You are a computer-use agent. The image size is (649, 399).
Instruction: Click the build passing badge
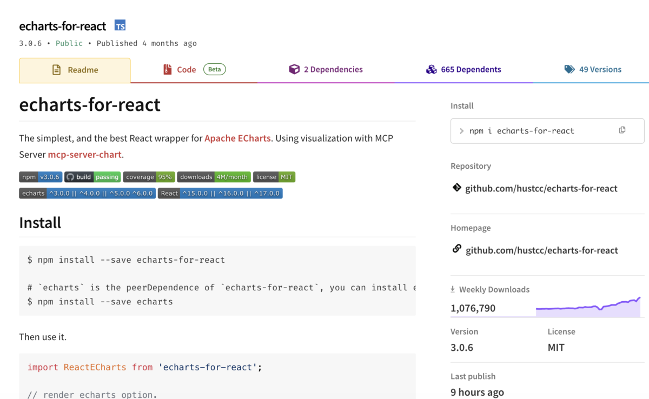[x=92, y=177]
